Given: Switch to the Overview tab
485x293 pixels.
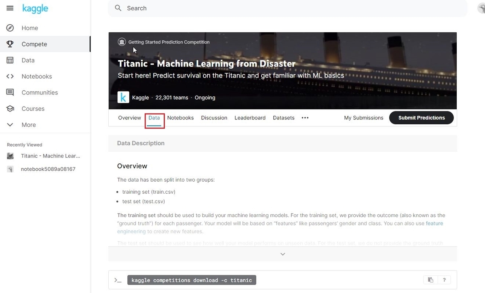Looking at the screenshot, I should point(129,118).
